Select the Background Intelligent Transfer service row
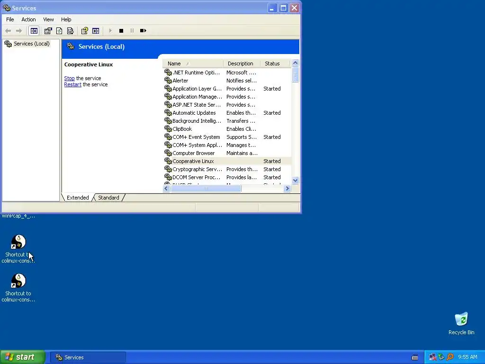485x364 pixels. tap(227, 121)
